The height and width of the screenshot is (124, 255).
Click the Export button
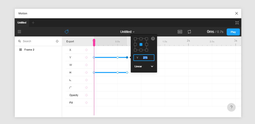pos(70,41)
